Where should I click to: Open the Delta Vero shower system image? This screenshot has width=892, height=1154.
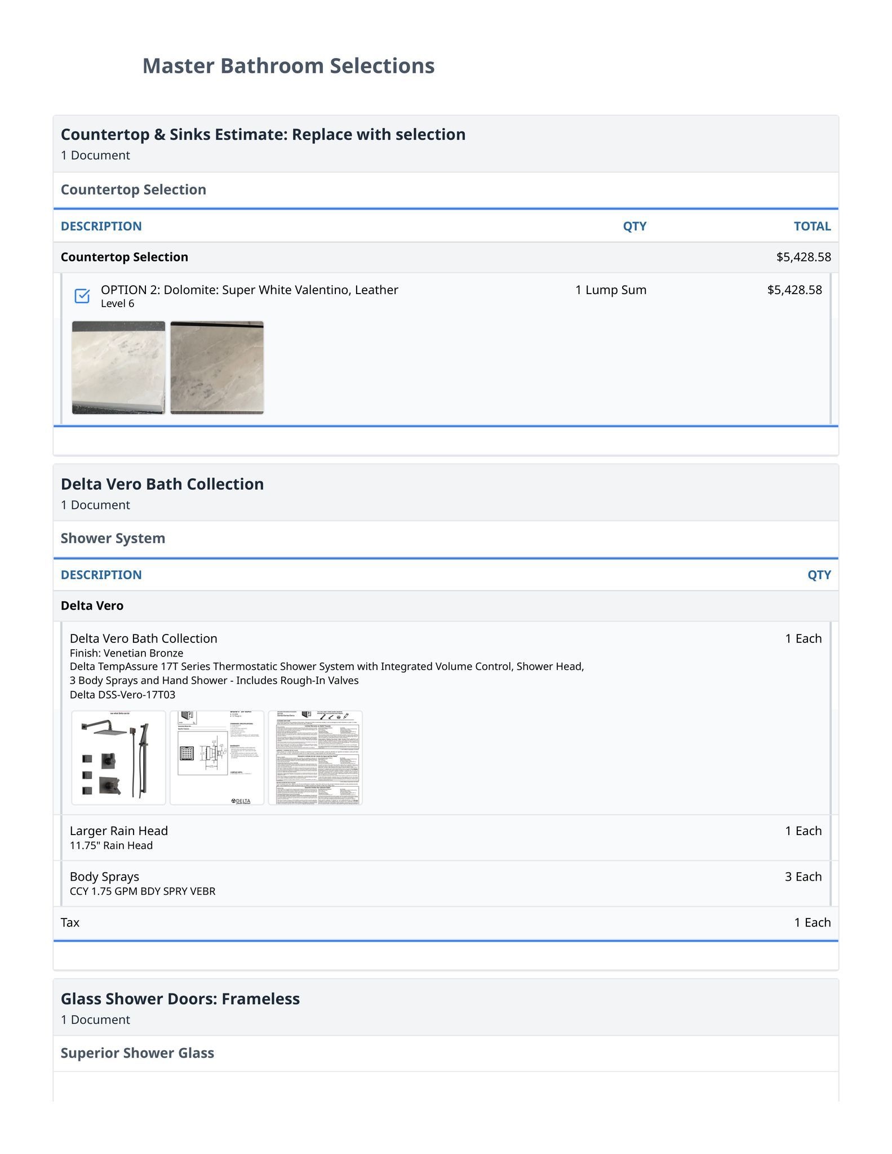pos(119,758)
